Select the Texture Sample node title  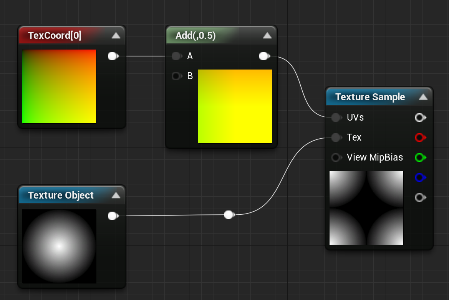pos(370,97)
